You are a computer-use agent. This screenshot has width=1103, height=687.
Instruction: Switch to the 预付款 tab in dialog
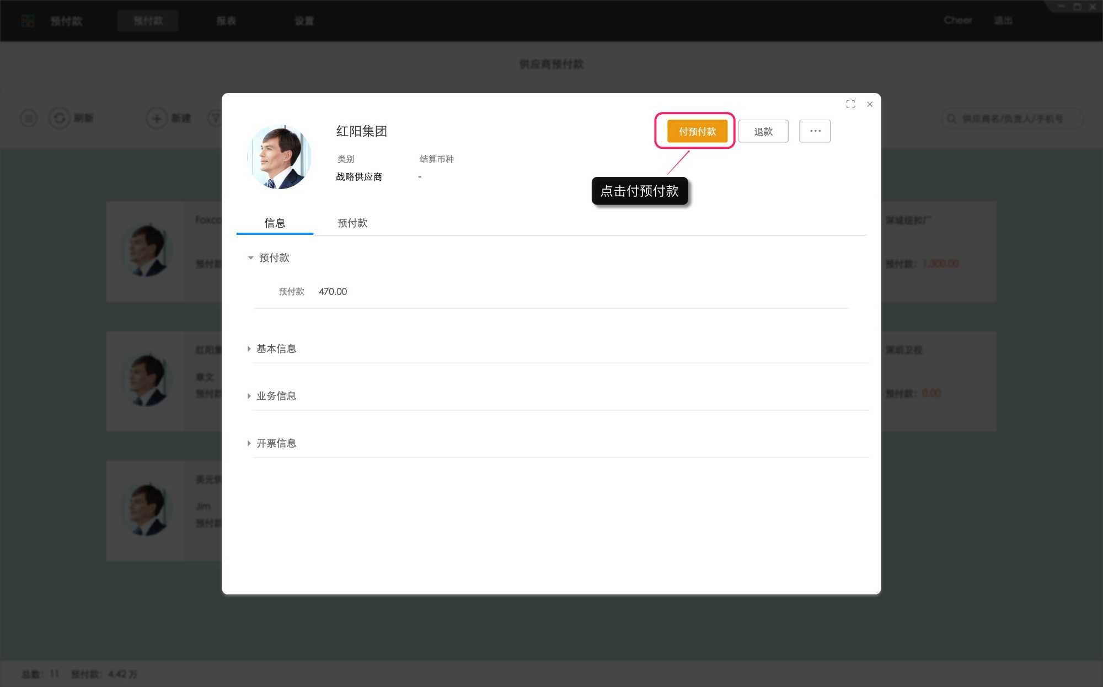[352, 223]
